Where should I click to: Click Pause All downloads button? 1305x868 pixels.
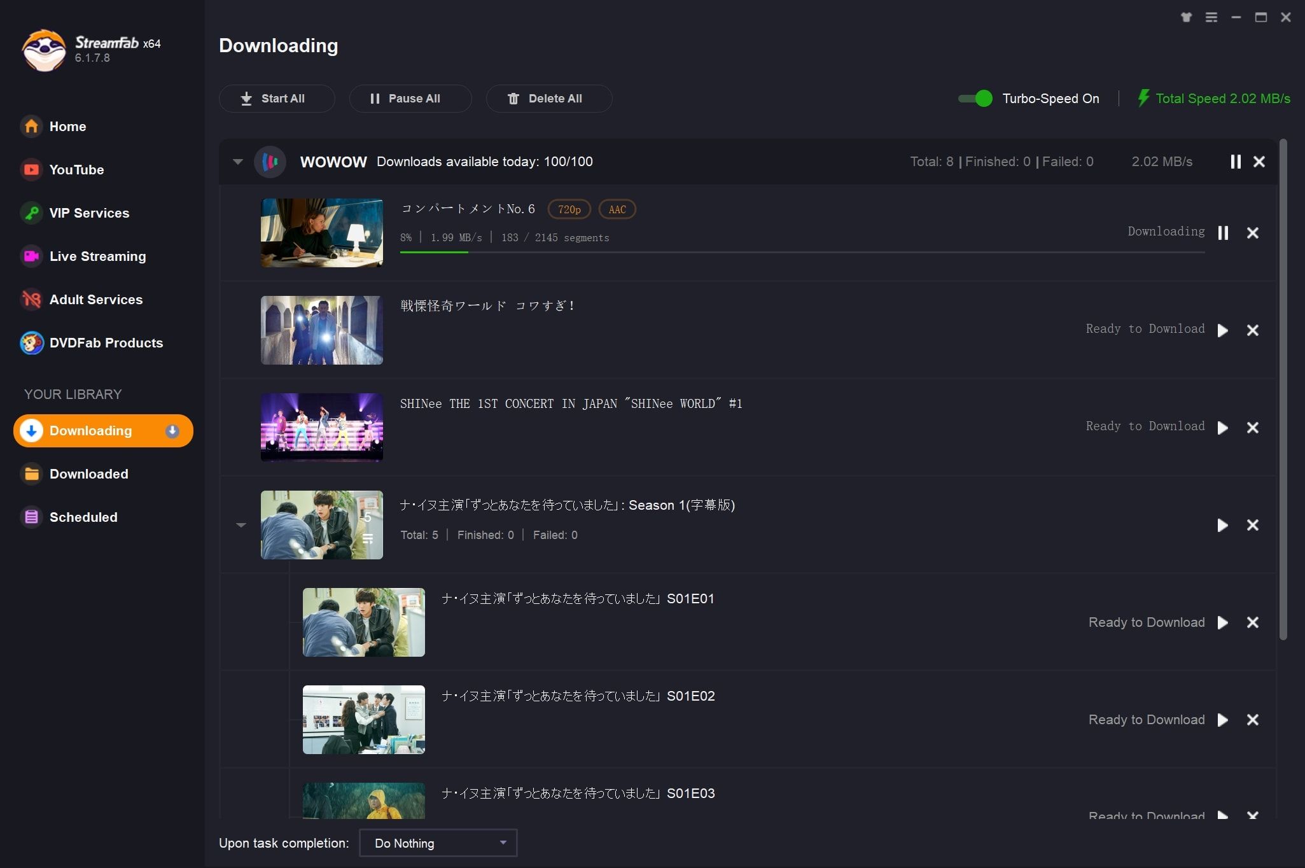(405, 98)
